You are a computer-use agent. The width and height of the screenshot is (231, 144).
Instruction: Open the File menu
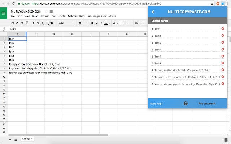coord(13,16)
